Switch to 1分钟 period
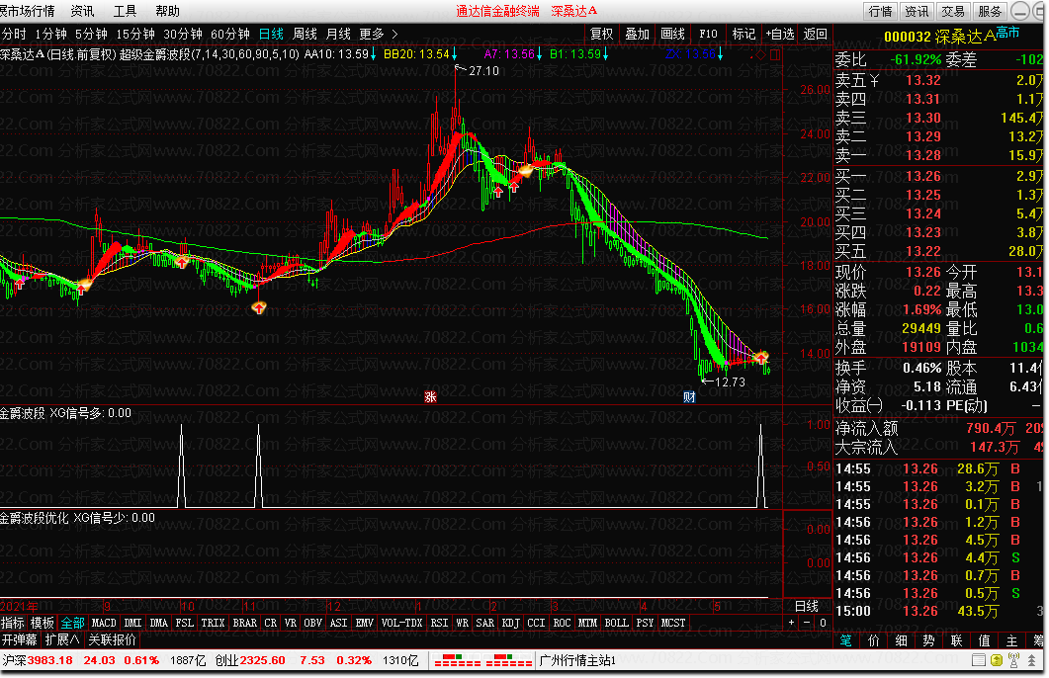1049x678 pixels. (50, 35)
